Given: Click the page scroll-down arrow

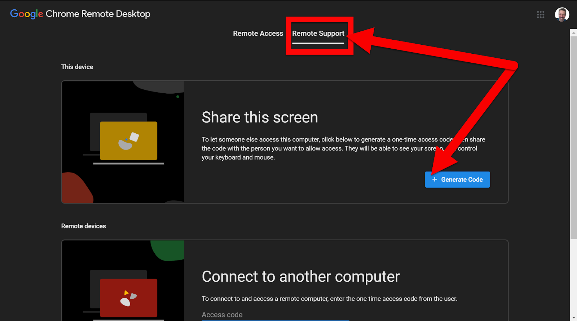Looking at the screenshot, I should click(x=573, y=318).
